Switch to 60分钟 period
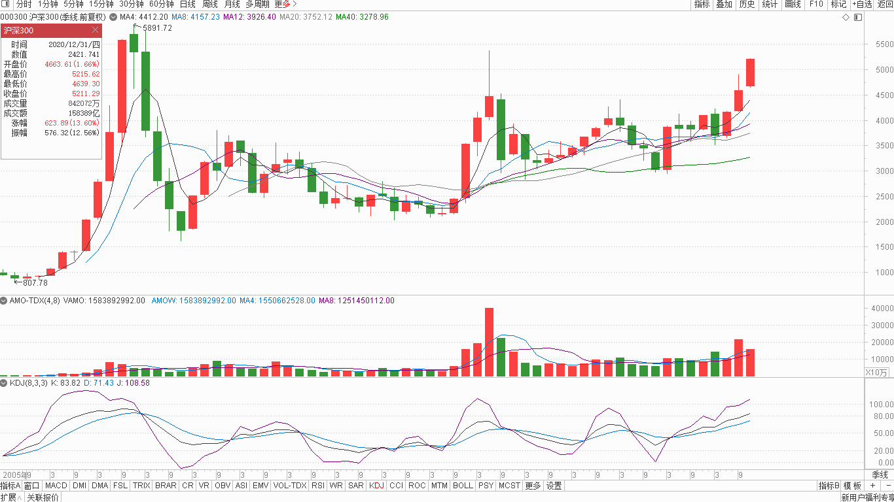The height and width of the screenshot is (502, 894). (x=162, y=4)
